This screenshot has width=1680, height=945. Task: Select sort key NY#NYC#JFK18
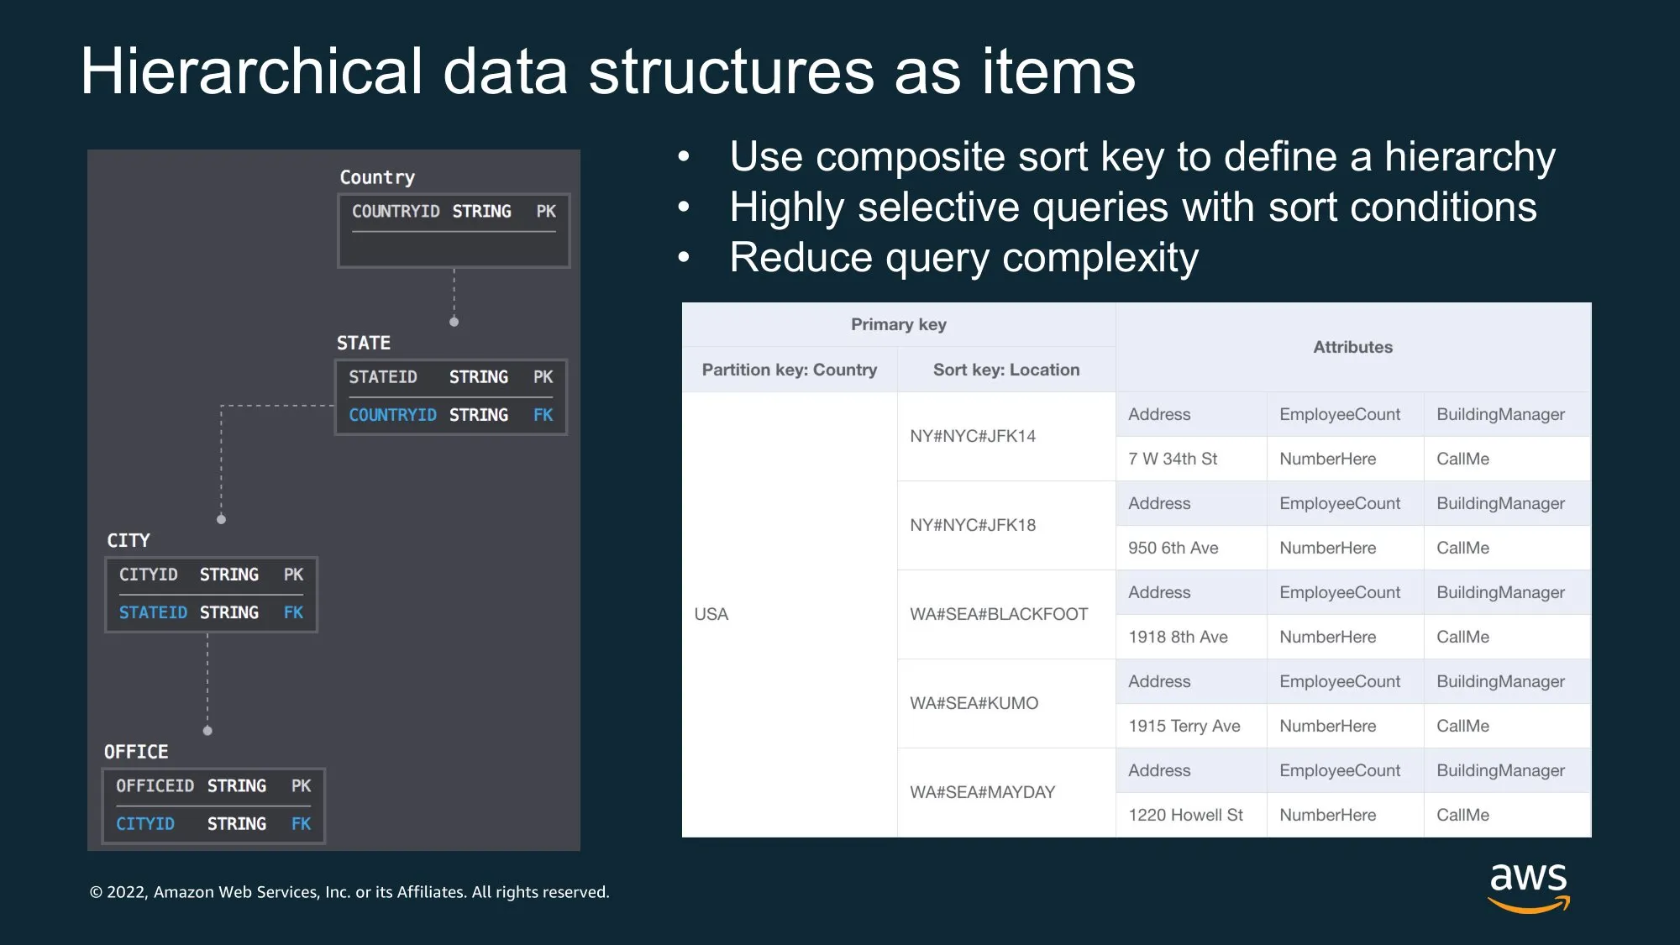(x=973, y=525)
